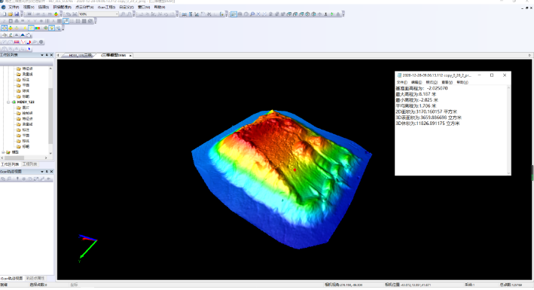This screenshot has height=290, width=534.
Task: Select the red vertical bars analysis icon
Action: tap(17, 42)
